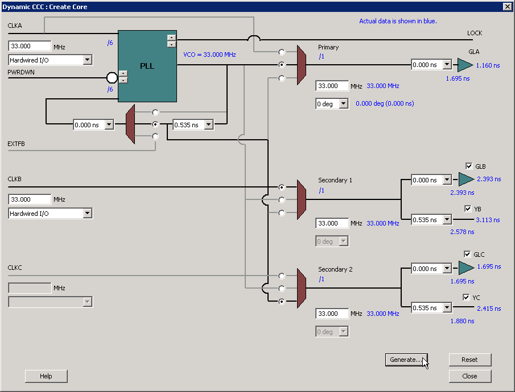The height and width of the screenshot is (392, 515).
Task: Click the feedback multiplexer below the PLL
Action: [130, 124]
